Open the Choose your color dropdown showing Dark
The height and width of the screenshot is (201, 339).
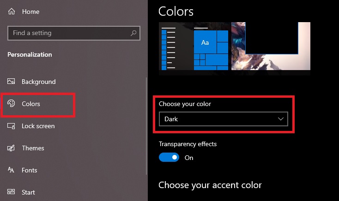[x=223, y=119]
